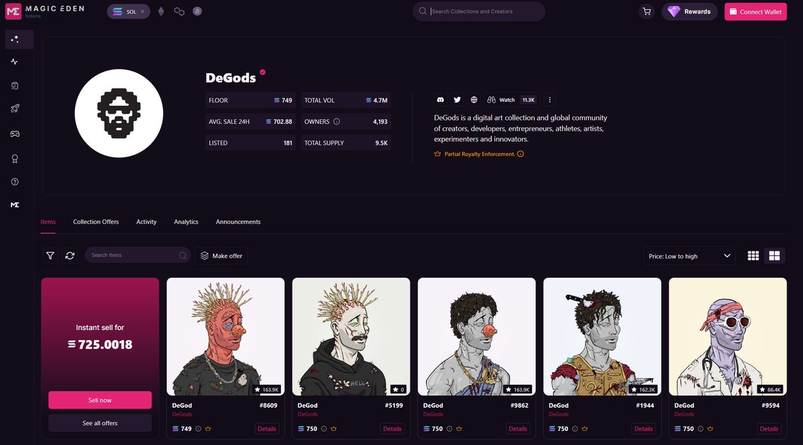Open the clipboard sidebar icon
Screen dimensions: 803x445
point(15,86)
